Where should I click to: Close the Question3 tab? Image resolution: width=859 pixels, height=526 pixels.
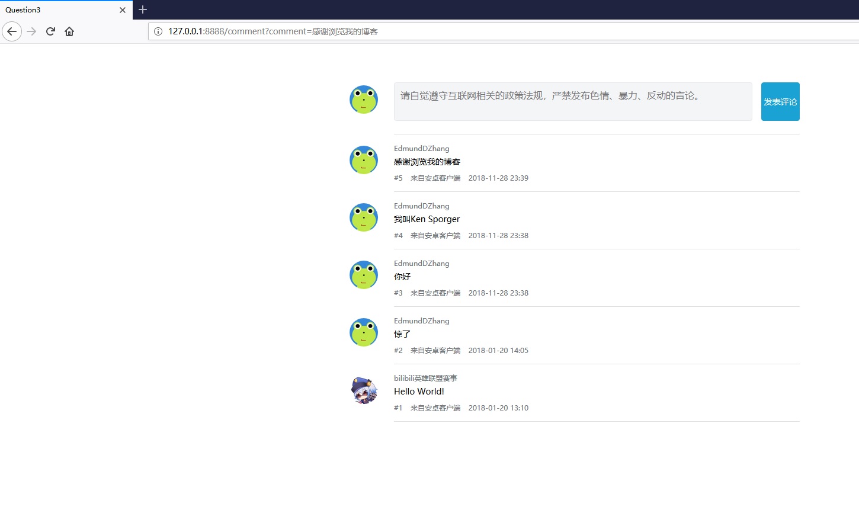tap(123, 10)
